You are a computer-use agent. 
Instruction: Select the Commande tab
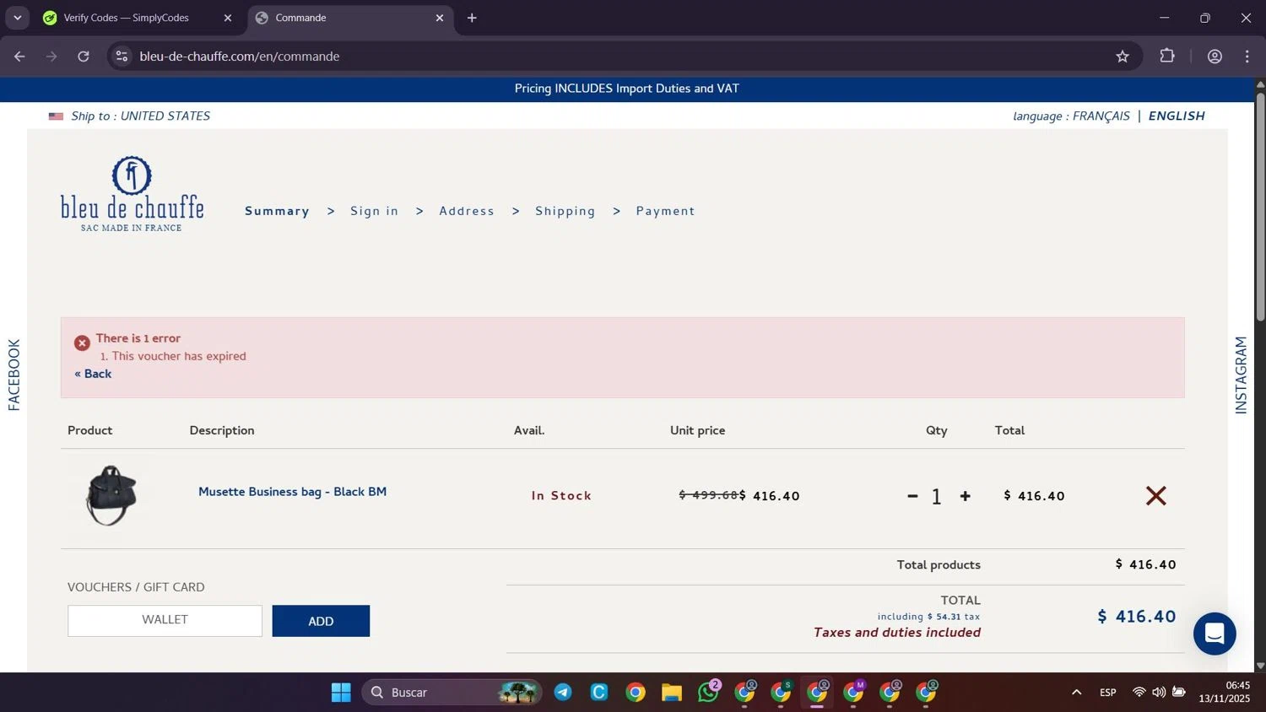pyautogui.click(x=349, y=18)
